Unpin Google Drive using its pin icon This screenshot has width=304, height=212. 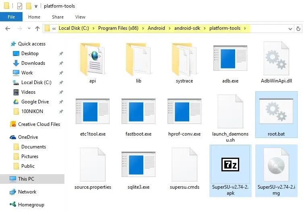pyautogui.click(x=61, y=102)
